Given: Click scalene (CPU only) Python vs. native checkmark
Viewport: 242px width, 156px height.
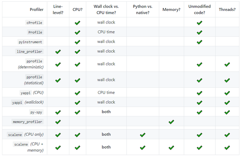Looking at the screenshot, I should (142, 135).
